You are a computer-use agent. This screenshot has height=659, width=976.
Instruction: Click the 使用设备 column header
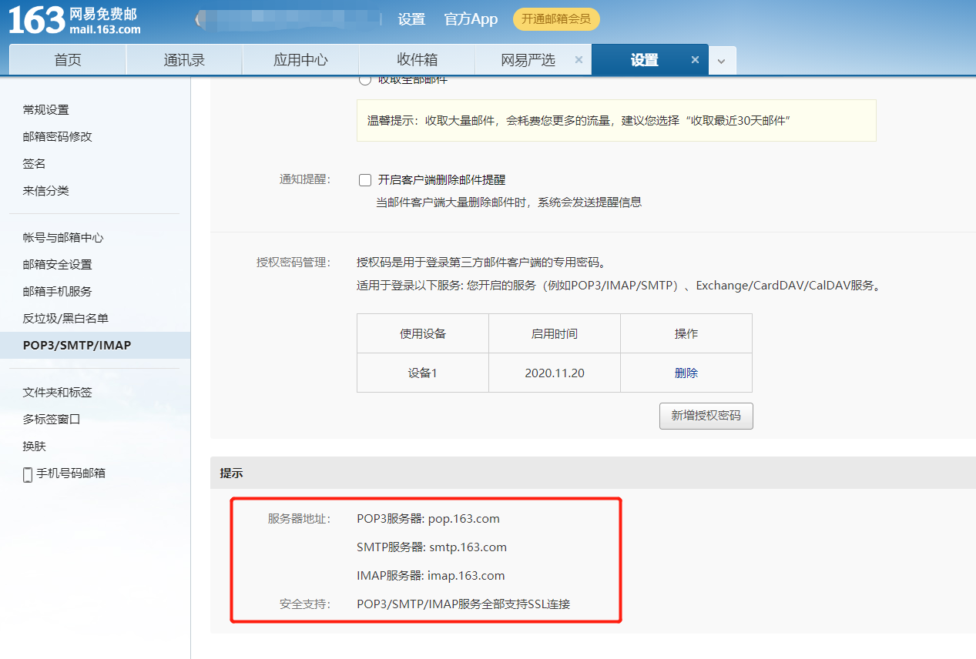click(423, 333)
